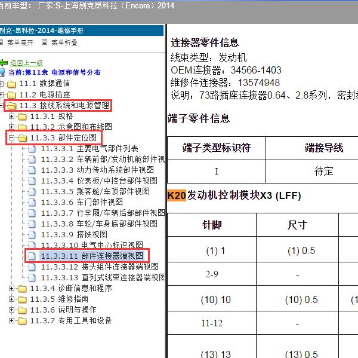Select 11.3.3 部件定位图

63,137
